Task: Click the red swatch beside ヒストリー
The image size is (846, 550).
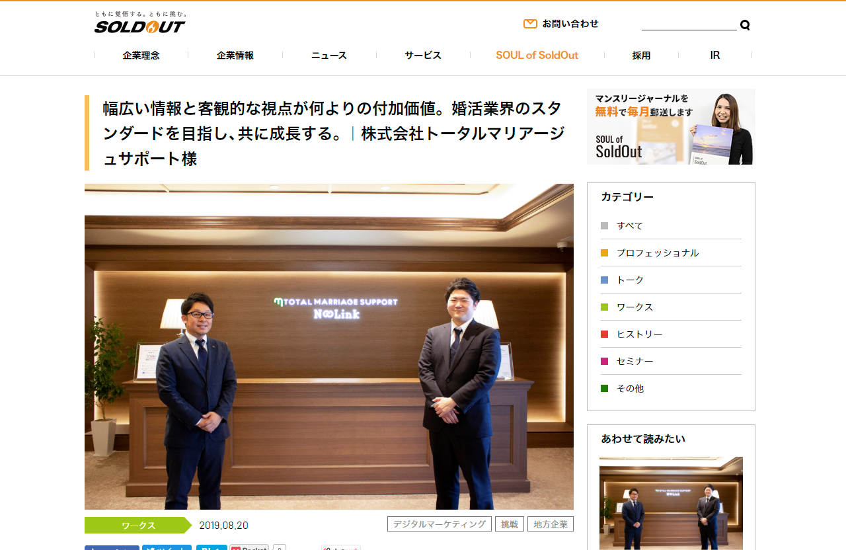Action: pyautogui.click(x=604, y=334)
